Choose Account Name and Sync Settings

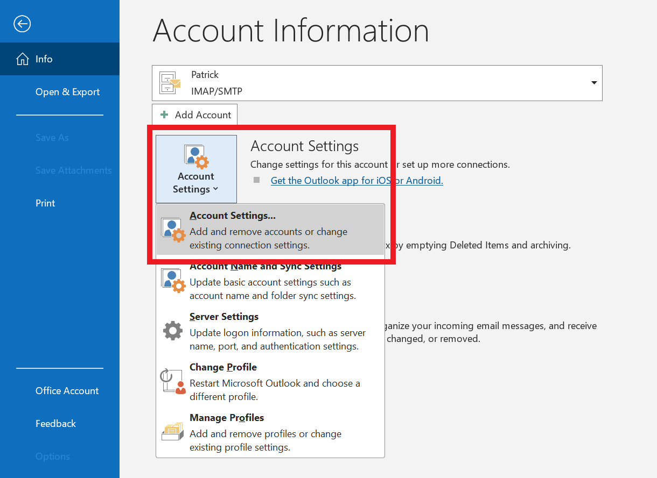pyautogui.click(x=270, y=281)
